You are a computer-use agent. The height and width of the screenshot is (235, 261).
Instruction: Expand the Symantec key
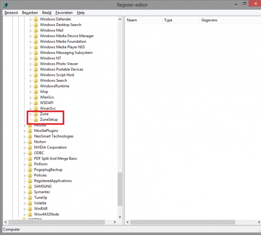tap(25, 192)
